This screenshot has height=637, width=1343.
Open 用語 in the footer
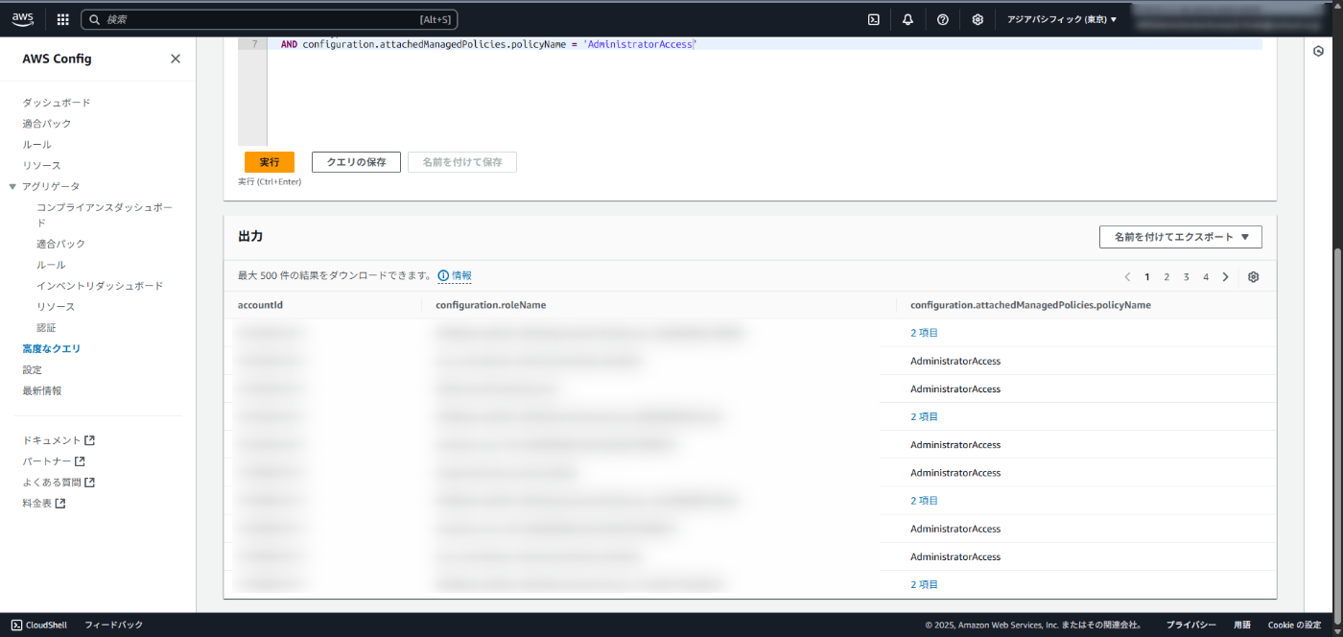1241,625
